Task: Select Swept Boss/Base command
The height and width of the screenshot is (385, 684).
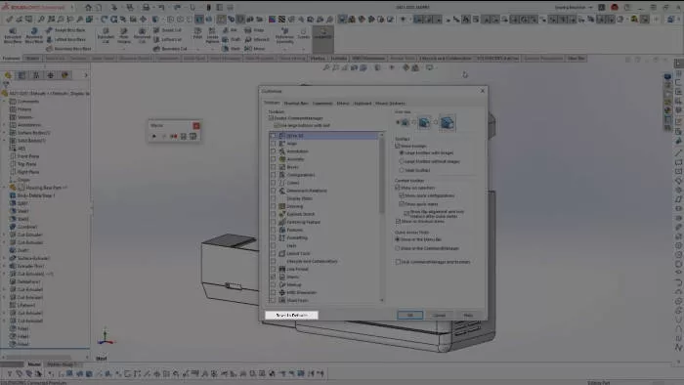Action: (65, 30)
